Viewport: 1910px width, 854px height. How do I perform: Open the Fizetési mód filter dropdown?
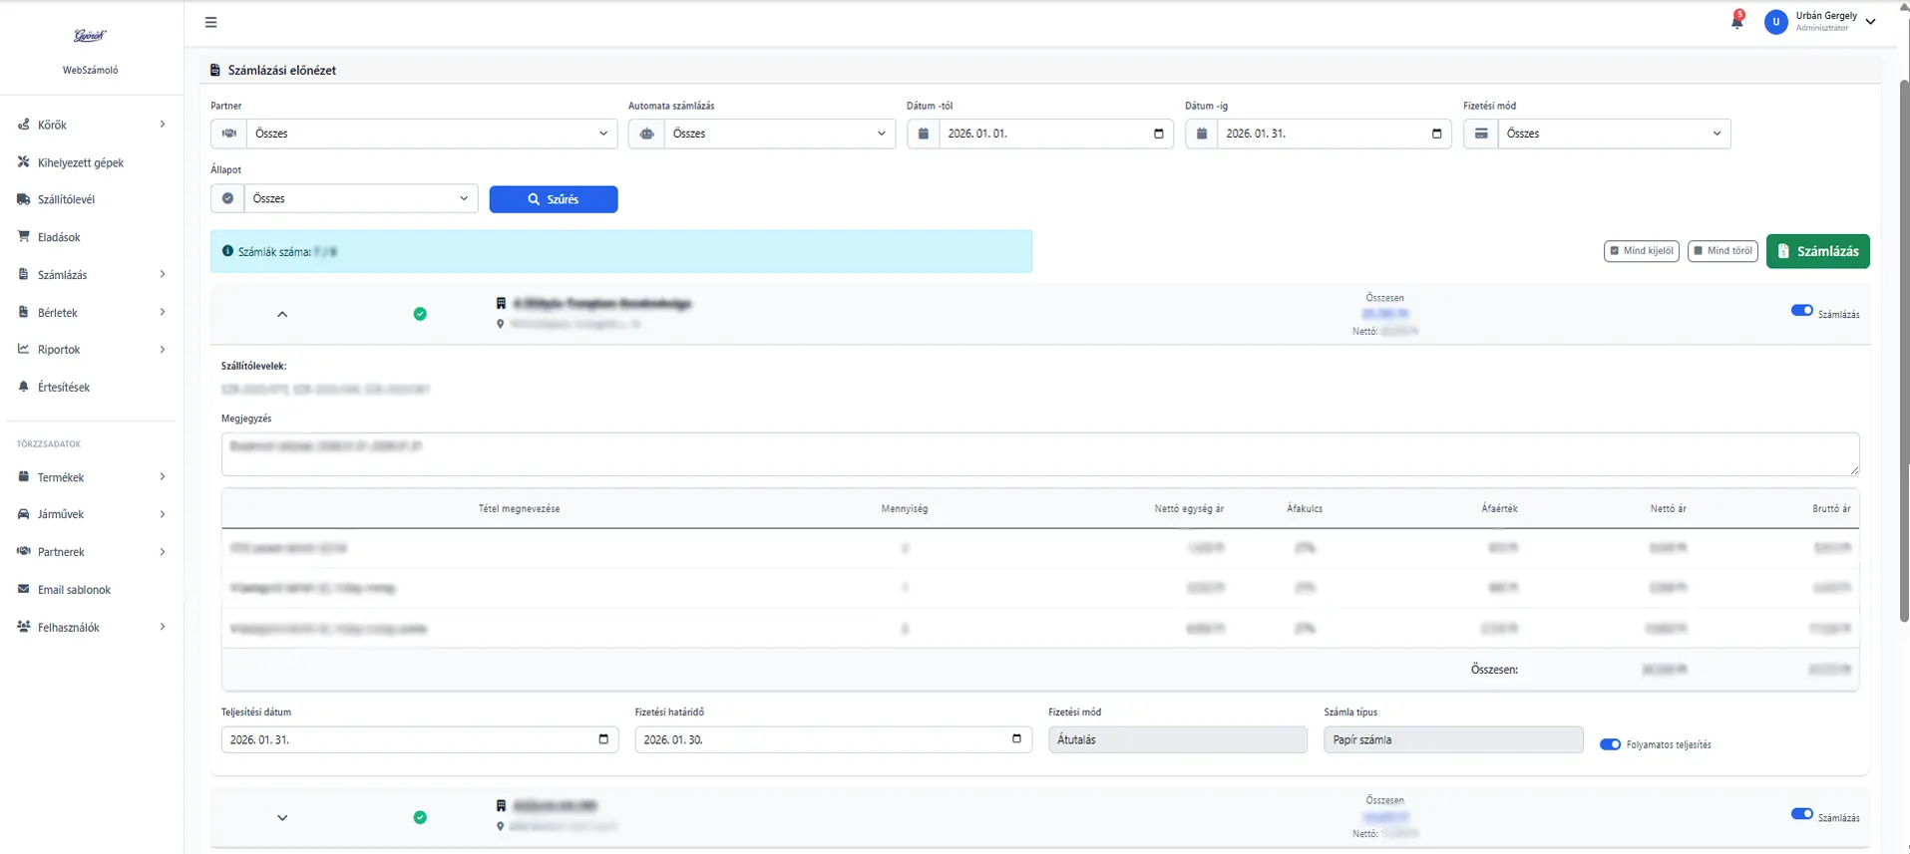1613,134
